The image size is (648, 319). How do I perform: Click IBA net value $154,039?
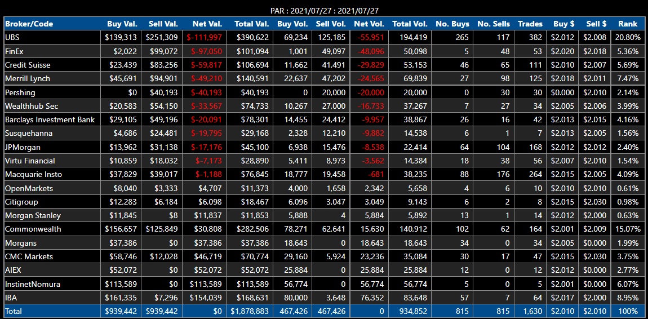(x=206, y=297)
